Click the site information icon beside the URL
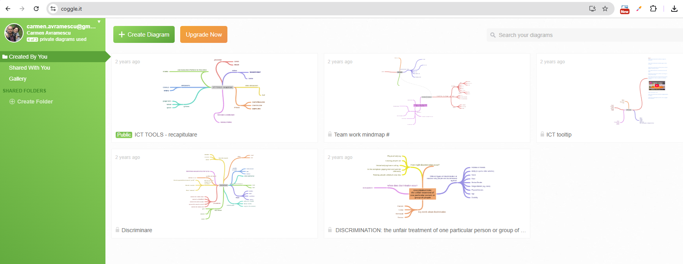 coord(54,9)
